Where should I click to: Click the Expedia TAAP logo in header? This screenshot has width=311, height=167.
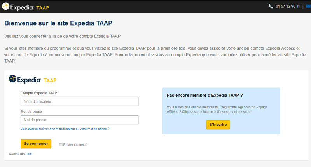[25, 7]
